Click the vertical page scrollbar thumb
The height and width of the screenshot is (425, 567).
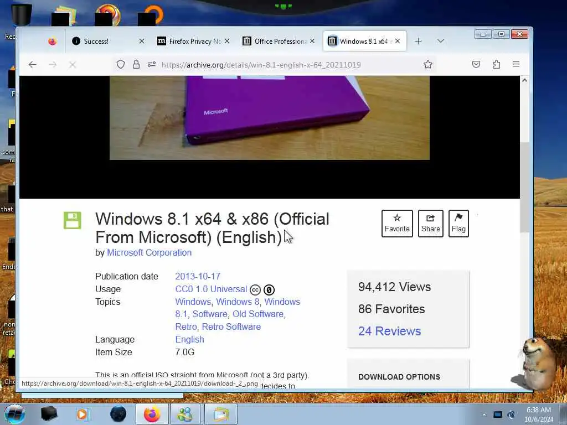pyautogui.click(x=525, y=187)
